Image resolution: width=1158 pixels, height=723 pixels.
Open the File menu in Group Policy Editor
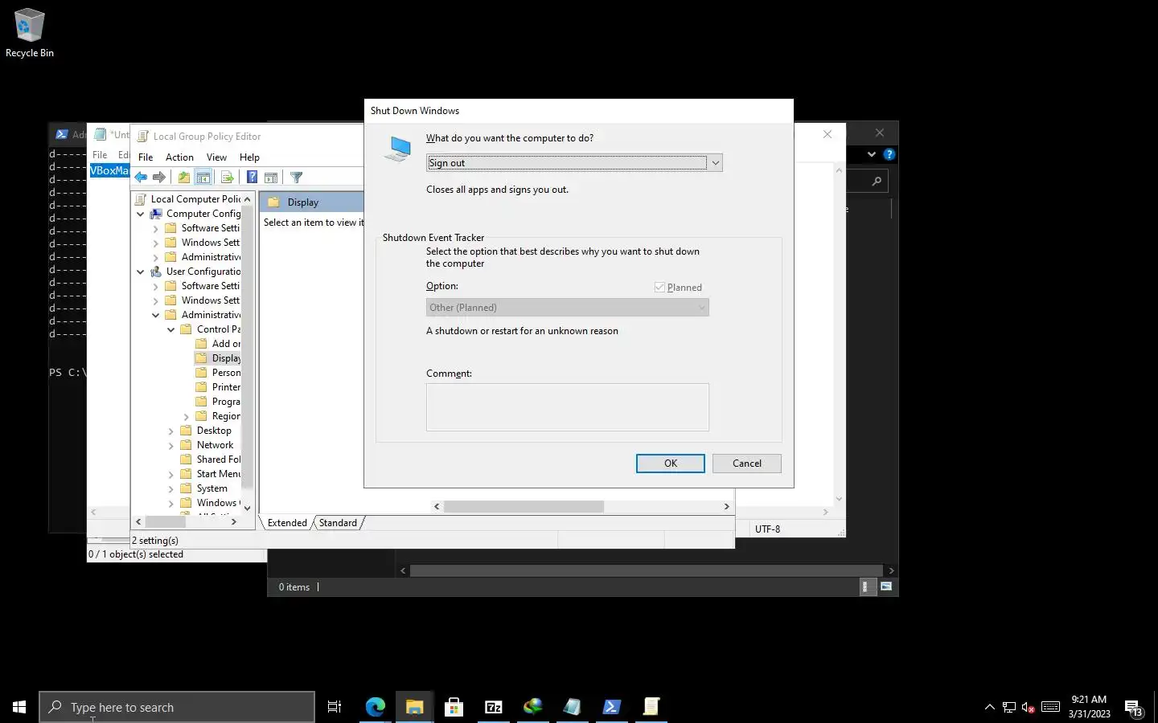point(146,157)
